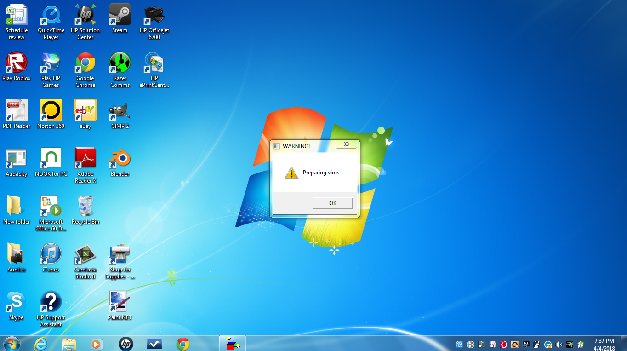Viewport: 627px width, 351px height.
Task: Select the AuntLiz folder on the desktop
Action: (17, 258)
